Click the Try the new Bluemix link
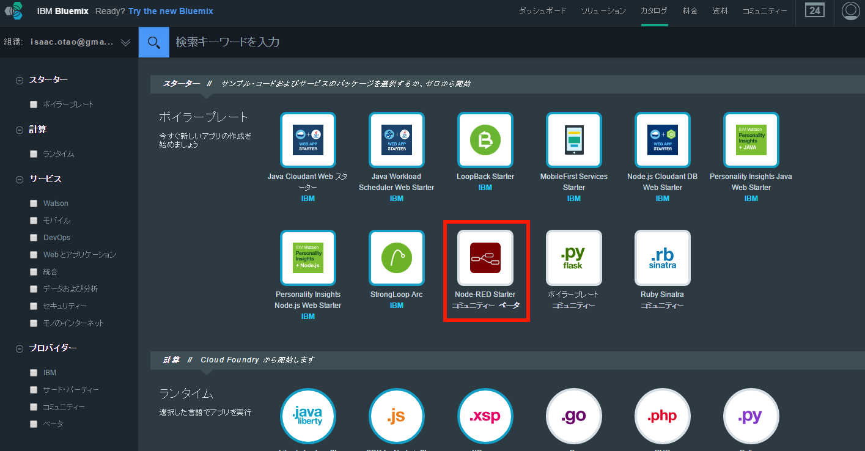 click(171, 11)
